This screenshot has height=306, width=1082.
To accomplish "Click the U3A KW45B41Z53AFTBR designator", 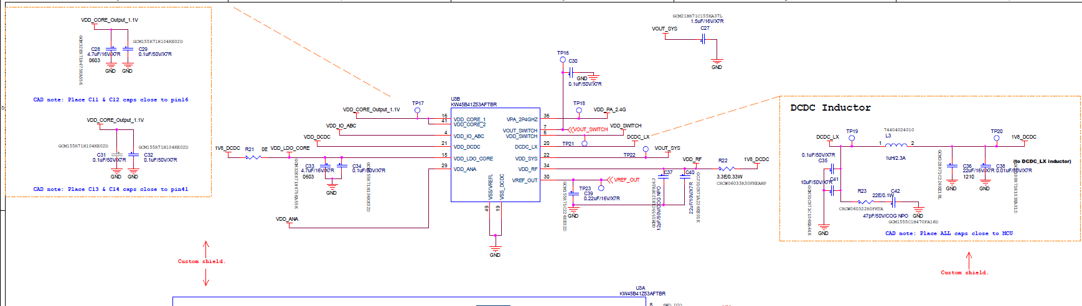I will tap(642, 291).
